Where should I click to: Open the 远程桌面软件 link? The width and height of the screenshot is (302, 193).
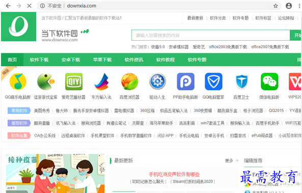pyautogui.click(x=73, y=135)
